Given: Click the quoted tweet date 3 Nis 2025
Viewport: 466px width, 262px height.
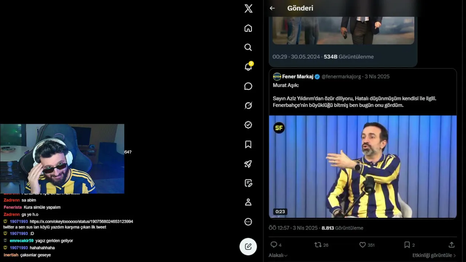Looking at the screenshot, I should [377, 76].
